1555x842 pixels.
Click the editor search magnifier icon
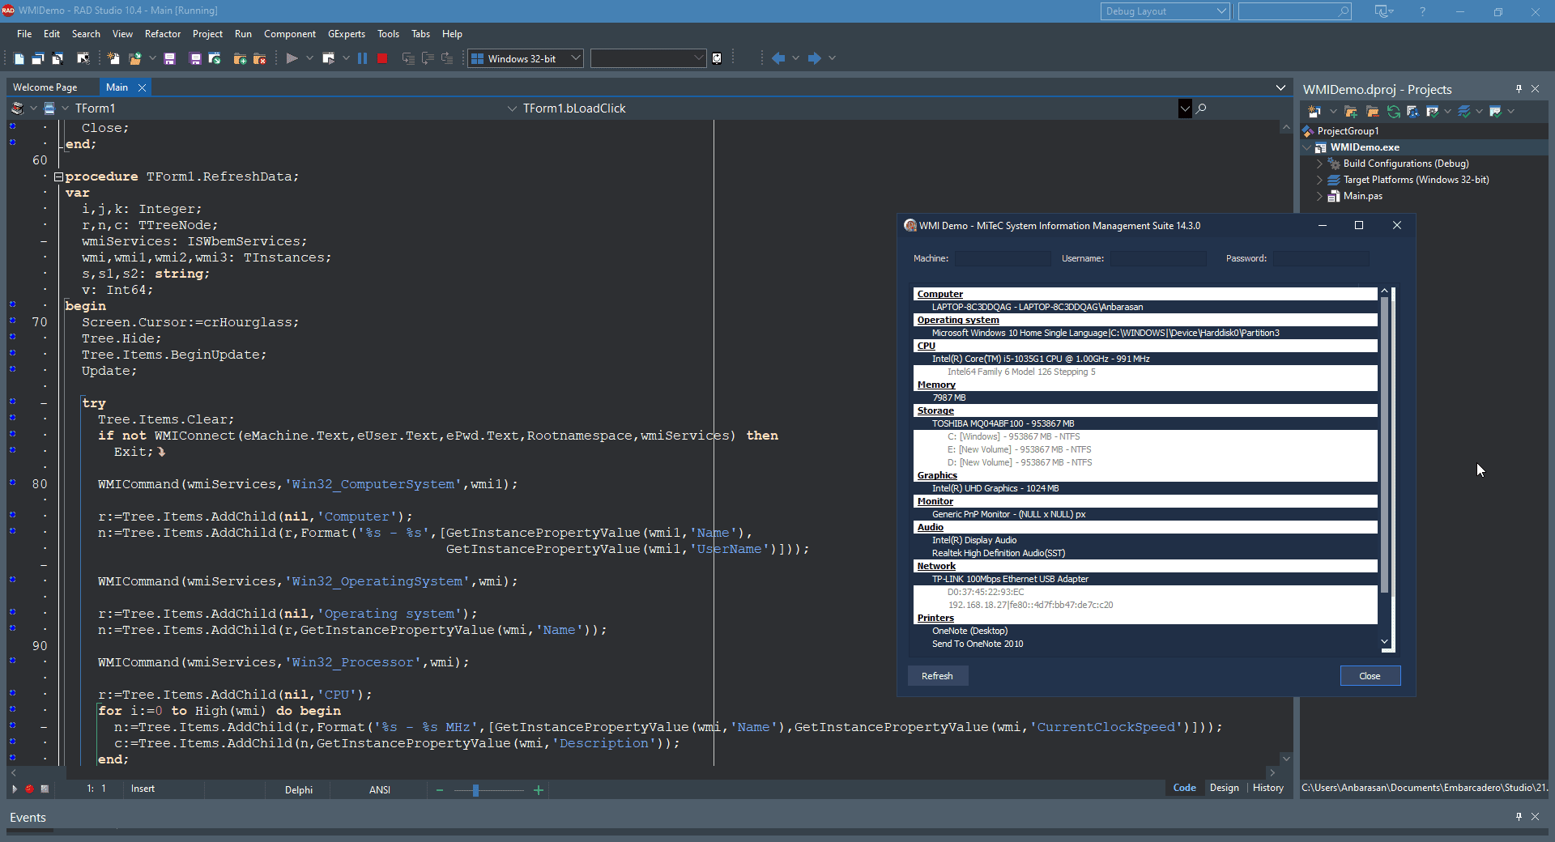tap(1201, 108)
